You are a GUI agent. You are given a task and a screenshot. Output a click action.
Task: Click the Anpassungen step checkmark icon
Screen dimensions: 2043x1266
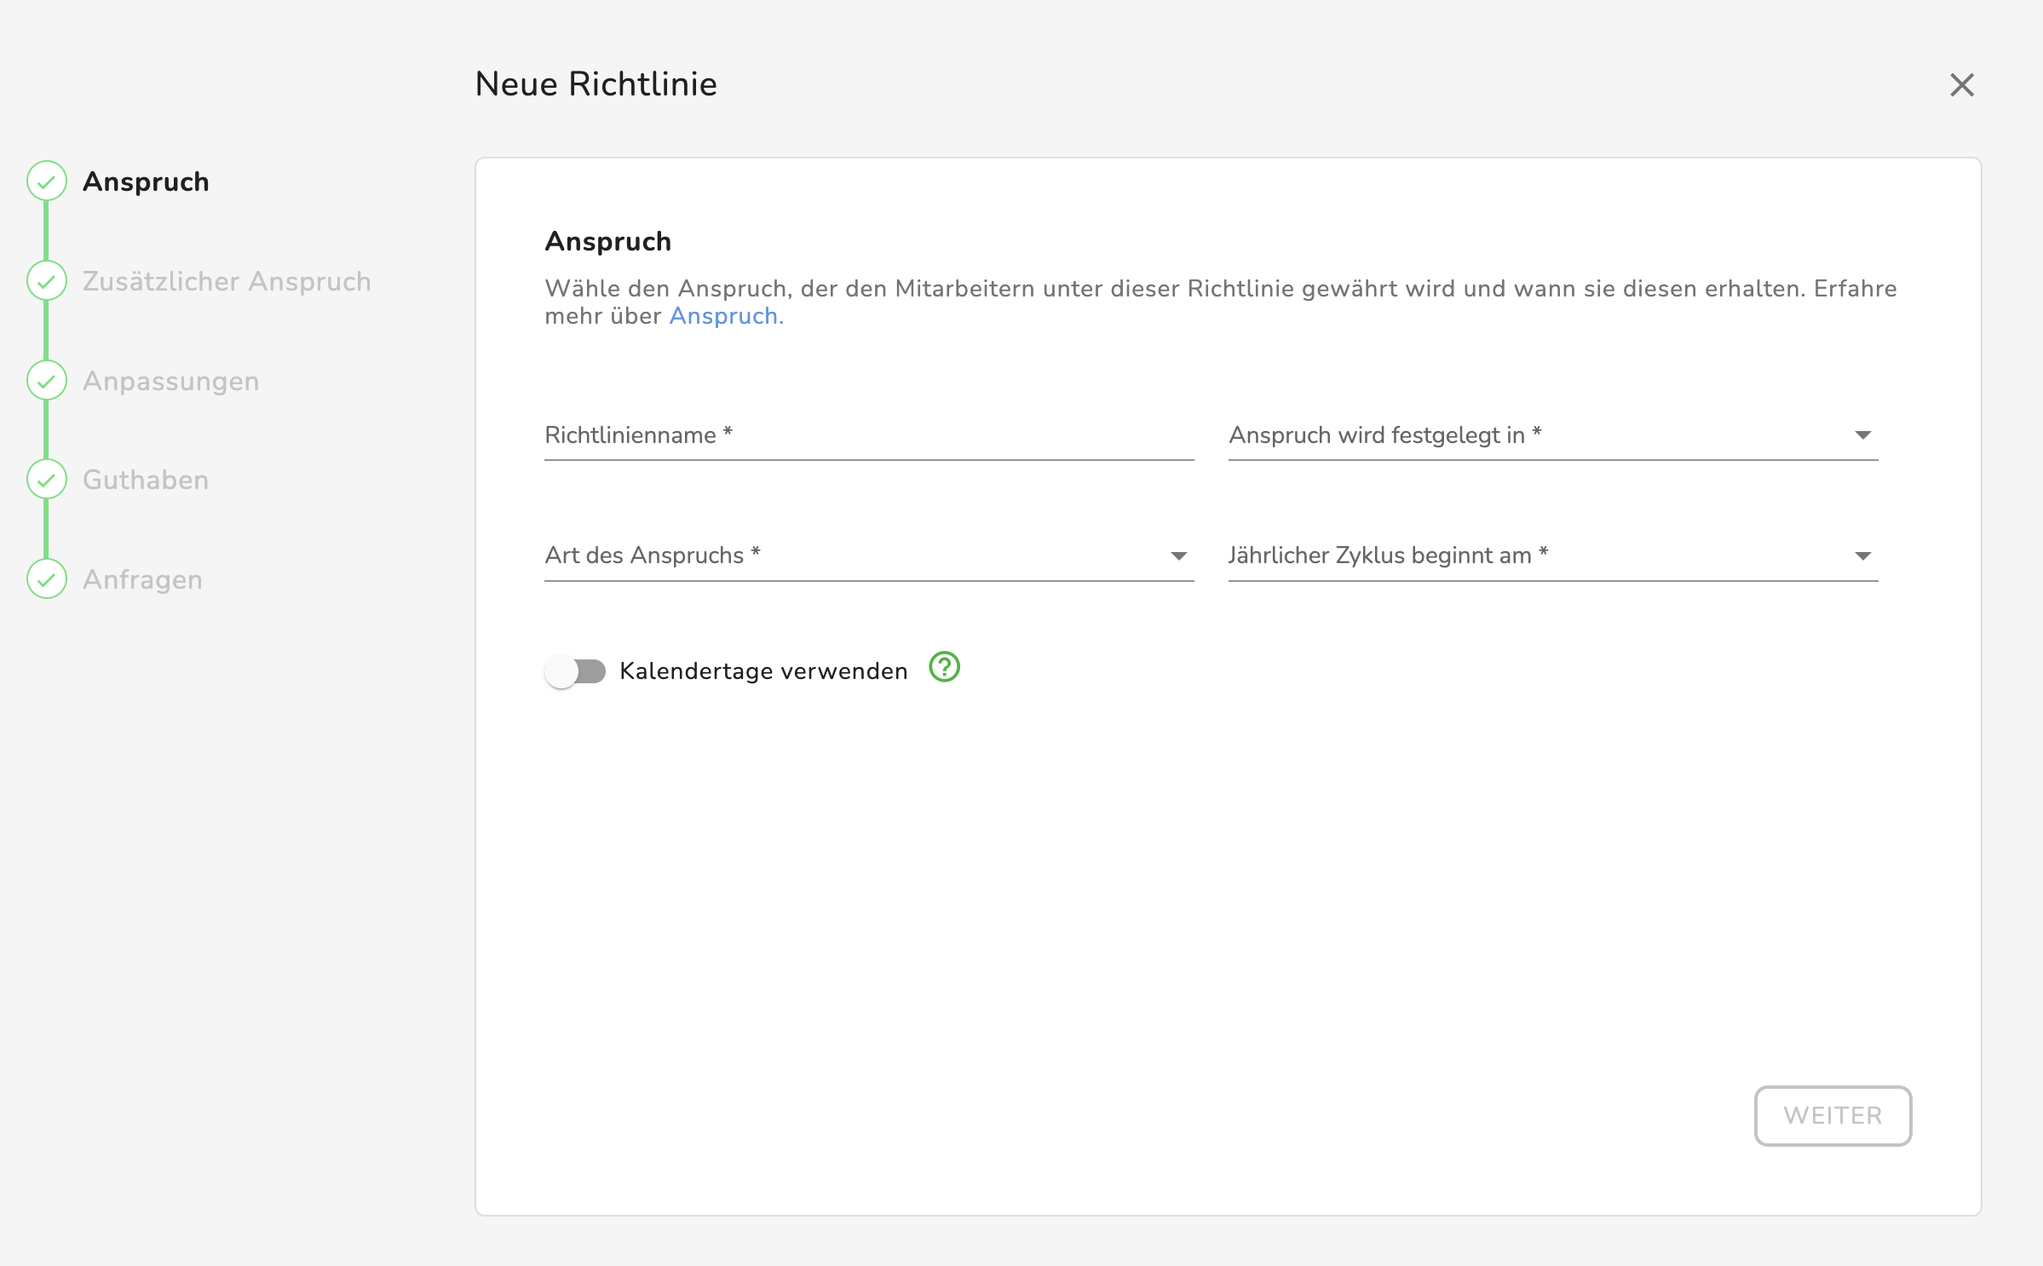coord(47,381)
